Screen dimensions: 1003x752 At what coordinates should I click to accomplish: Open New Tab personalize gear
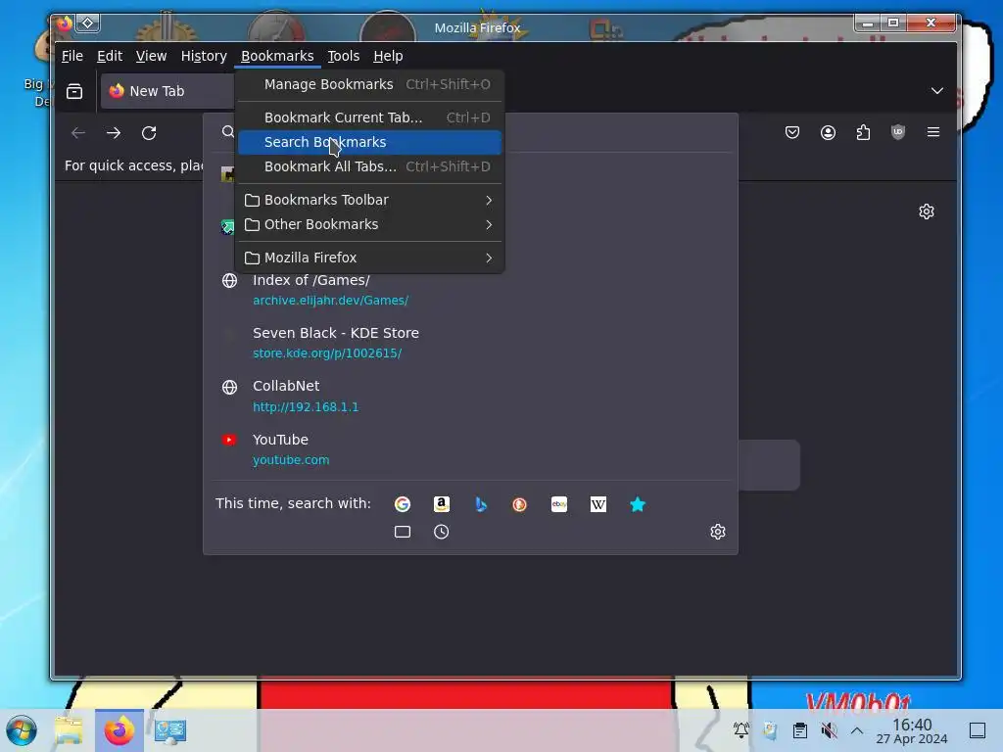[927, 211]
